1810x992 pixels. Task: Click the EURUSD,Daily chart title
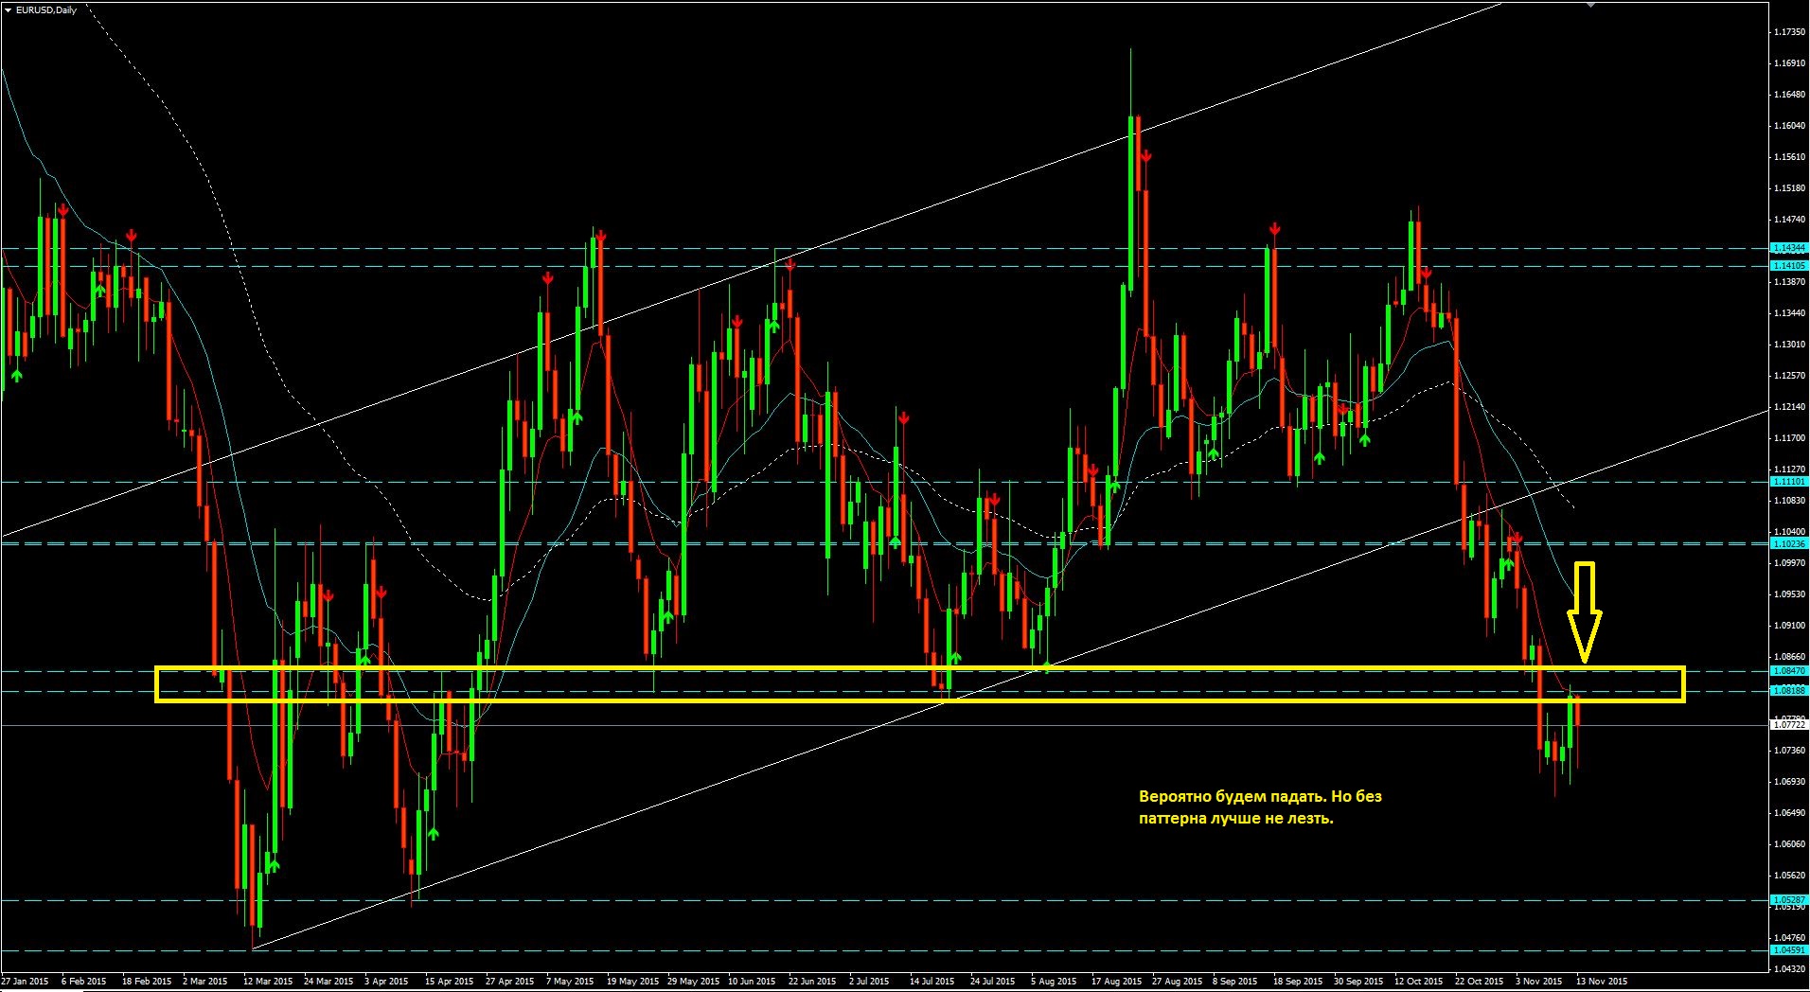pos(46,9)
